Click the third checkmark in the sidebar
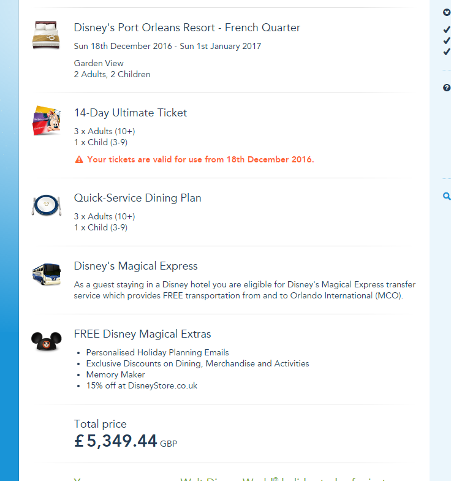This screenshot has height=481, width=451. (447, 51)
